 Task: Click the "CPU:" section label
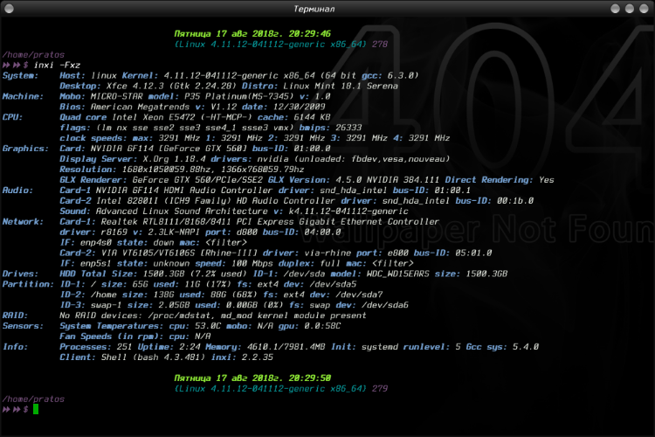point(13,117)
